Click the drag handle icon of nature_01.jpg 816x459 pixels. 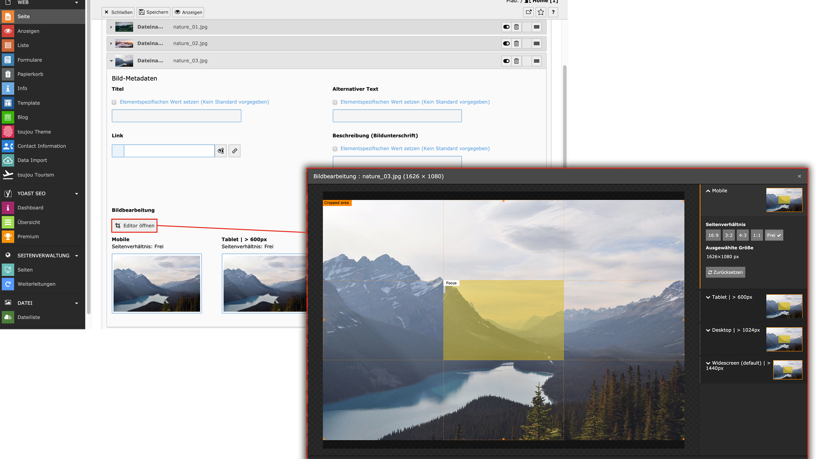(x=536, y=27)
